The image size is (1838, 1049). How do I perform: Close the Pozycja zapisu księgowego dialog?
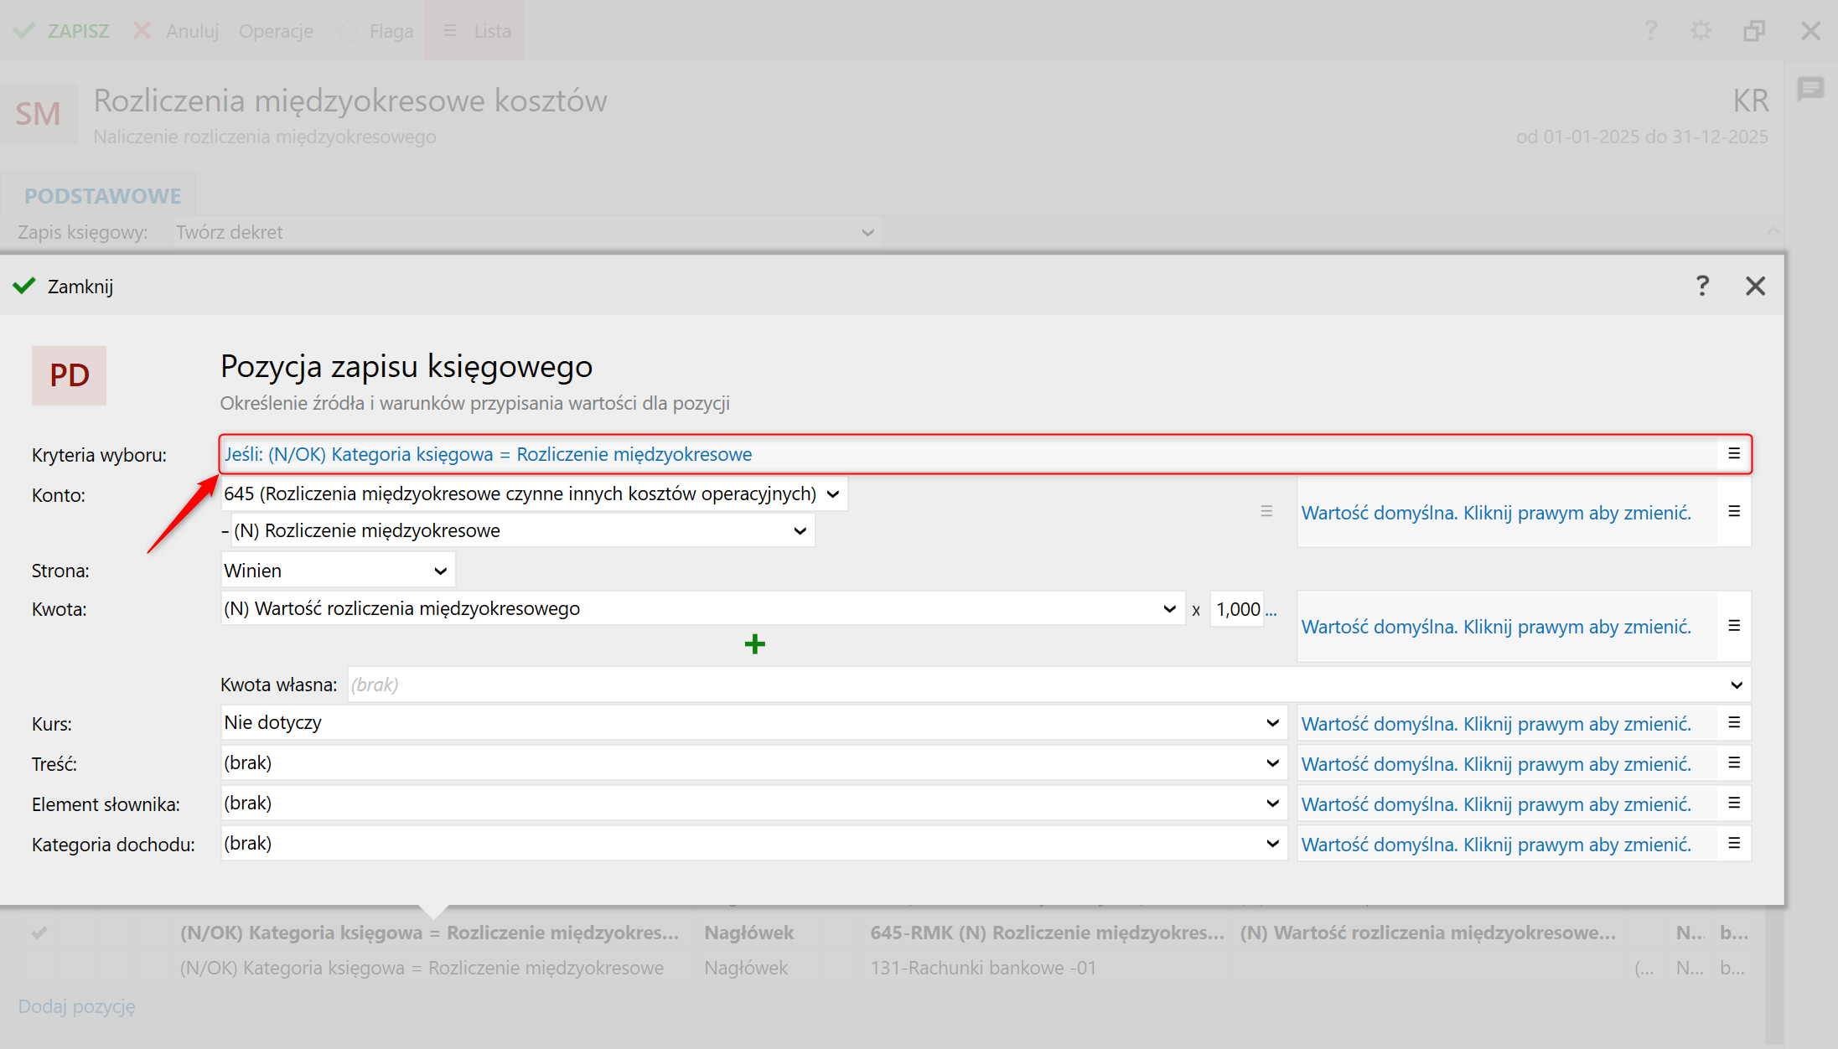(x=1755, y=287)
